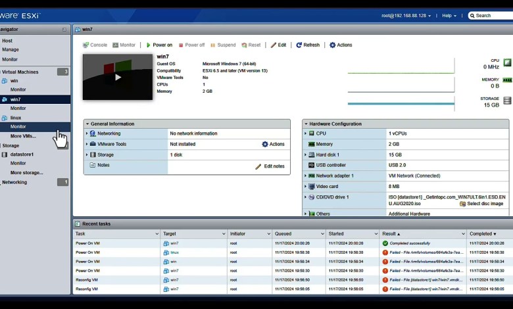This screenshot has height=309, width=513.
Task: Open Storage in the navigator
Action: click(11, 145)
